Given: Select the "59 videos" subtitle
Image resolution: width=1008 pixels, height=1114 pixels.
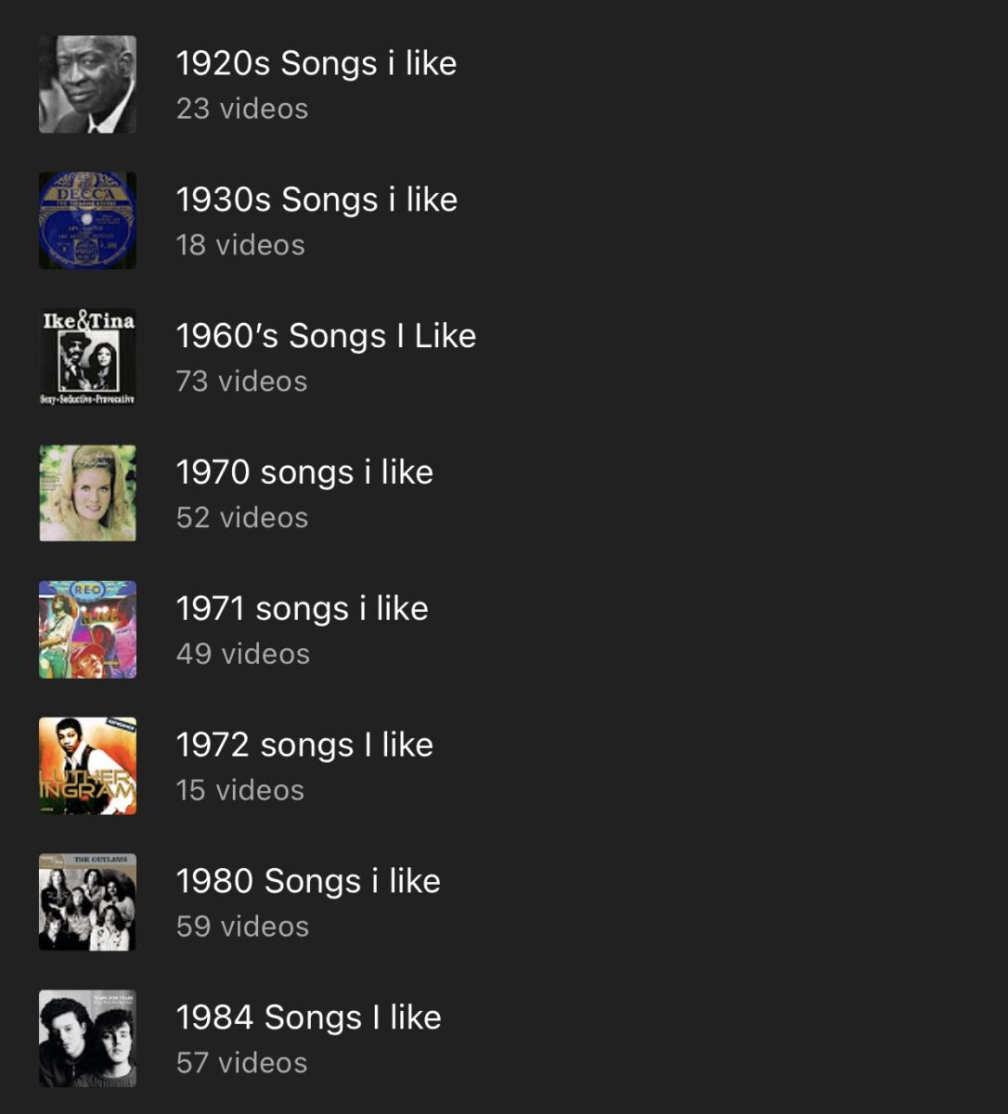Looking at the screenshot, I should tap(242, 926).
